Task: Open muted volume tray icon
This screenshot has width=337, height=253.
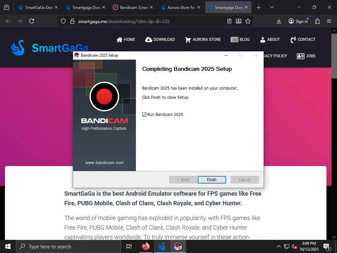Action: (x=294, y=246)
